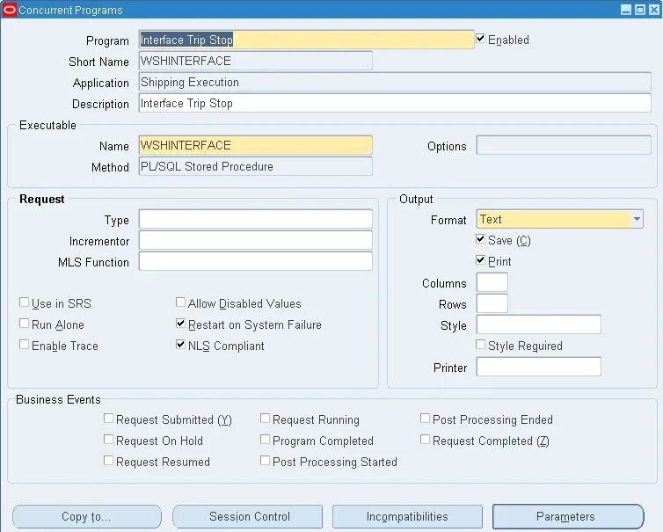Screen dimensions: 663x532
Task: Focus the Output Style field
Action: [539, 324]
